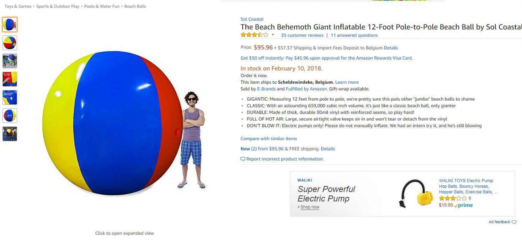522x240 pixels.
Task: Open the Sol Coastal brand link
Action: pos(252,19)
